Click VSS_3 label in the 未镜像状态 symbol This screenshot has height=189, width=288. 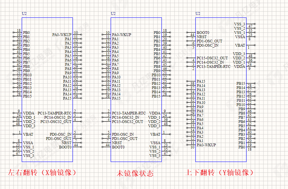pos(155,156)
